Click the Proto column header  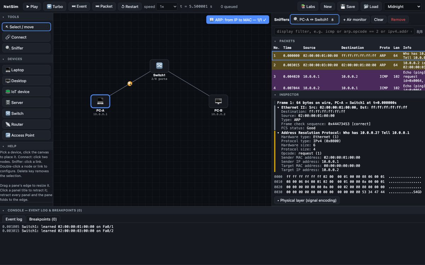(x=385, y=48)
